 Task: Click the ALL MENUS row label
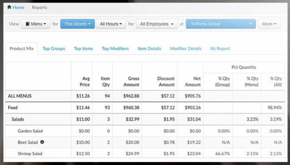tap(20, 96)
